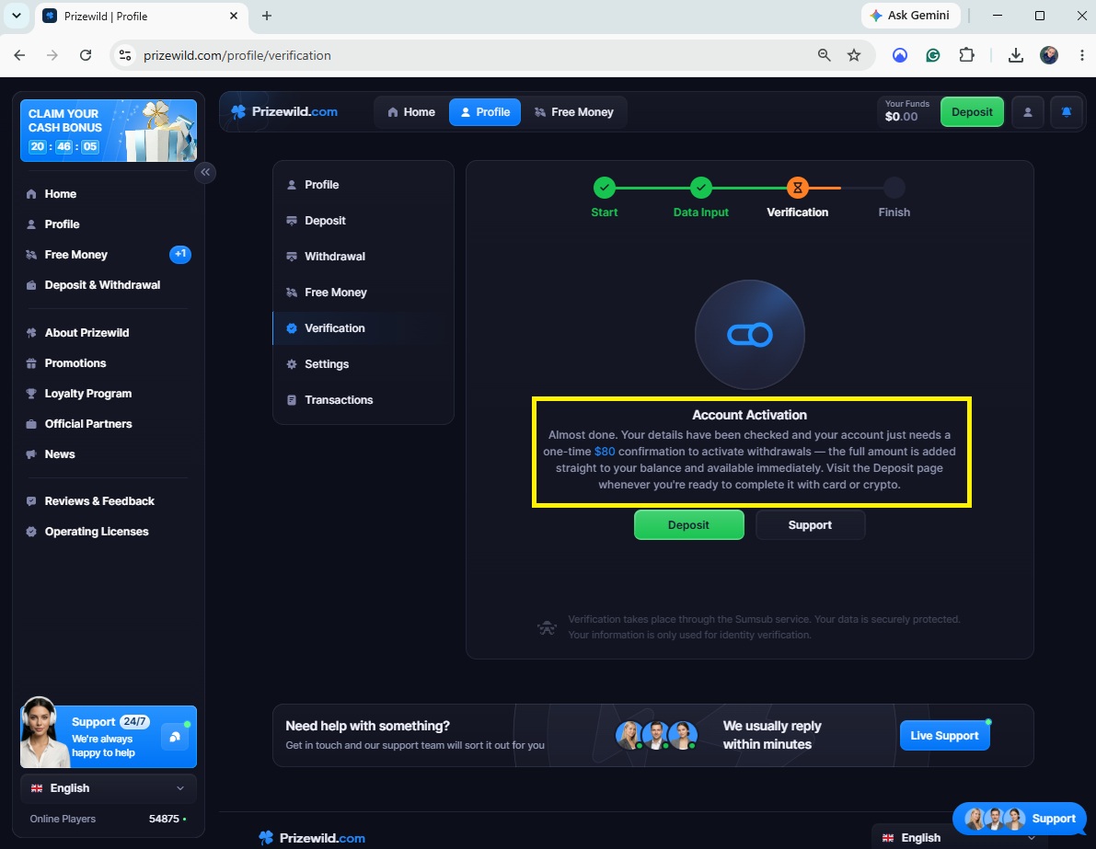Open Withdrawal in profile submenu

[x=363, y=257]
